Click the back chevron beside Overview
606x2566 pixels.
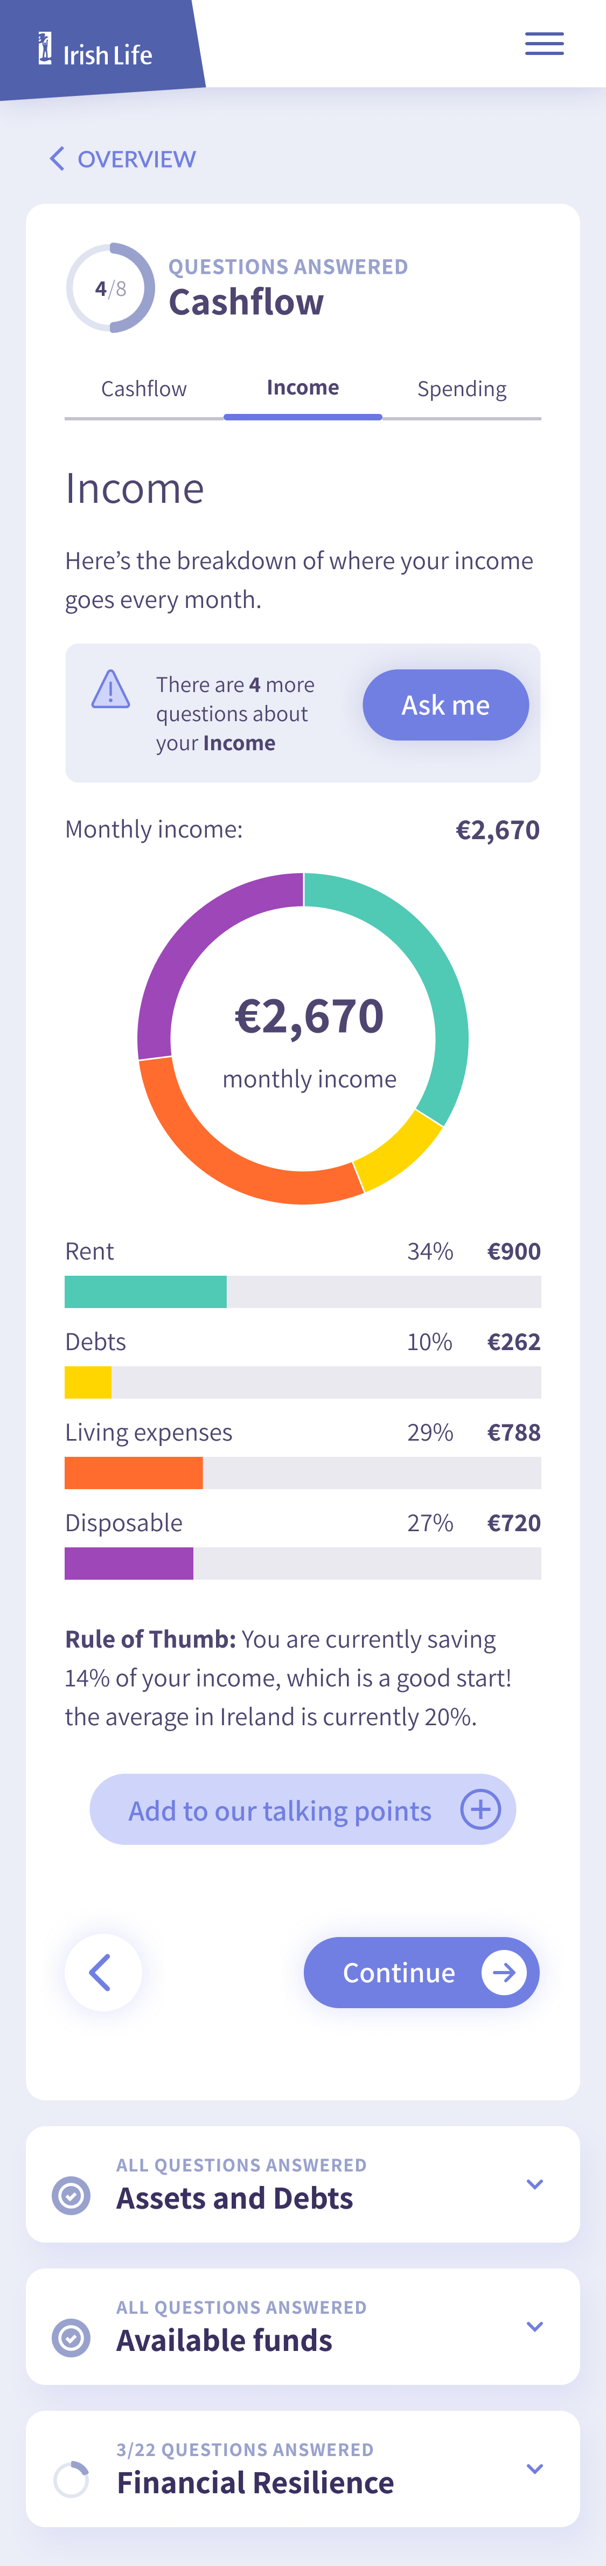(57, 158)
